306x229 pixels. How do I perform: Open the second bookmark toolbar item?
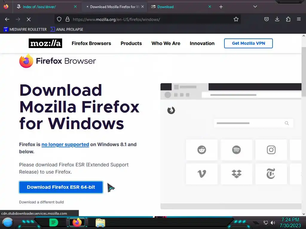pyautogui.click(x=67, y=30)
